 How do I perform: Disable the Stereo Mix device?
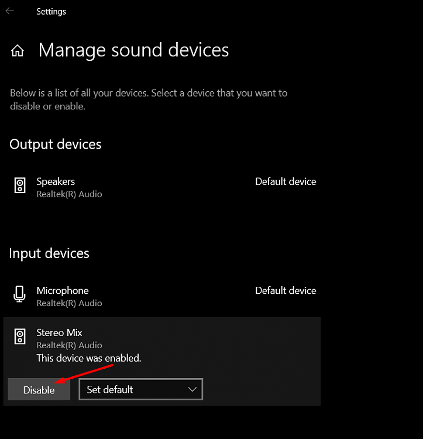(x=39, y=389)
